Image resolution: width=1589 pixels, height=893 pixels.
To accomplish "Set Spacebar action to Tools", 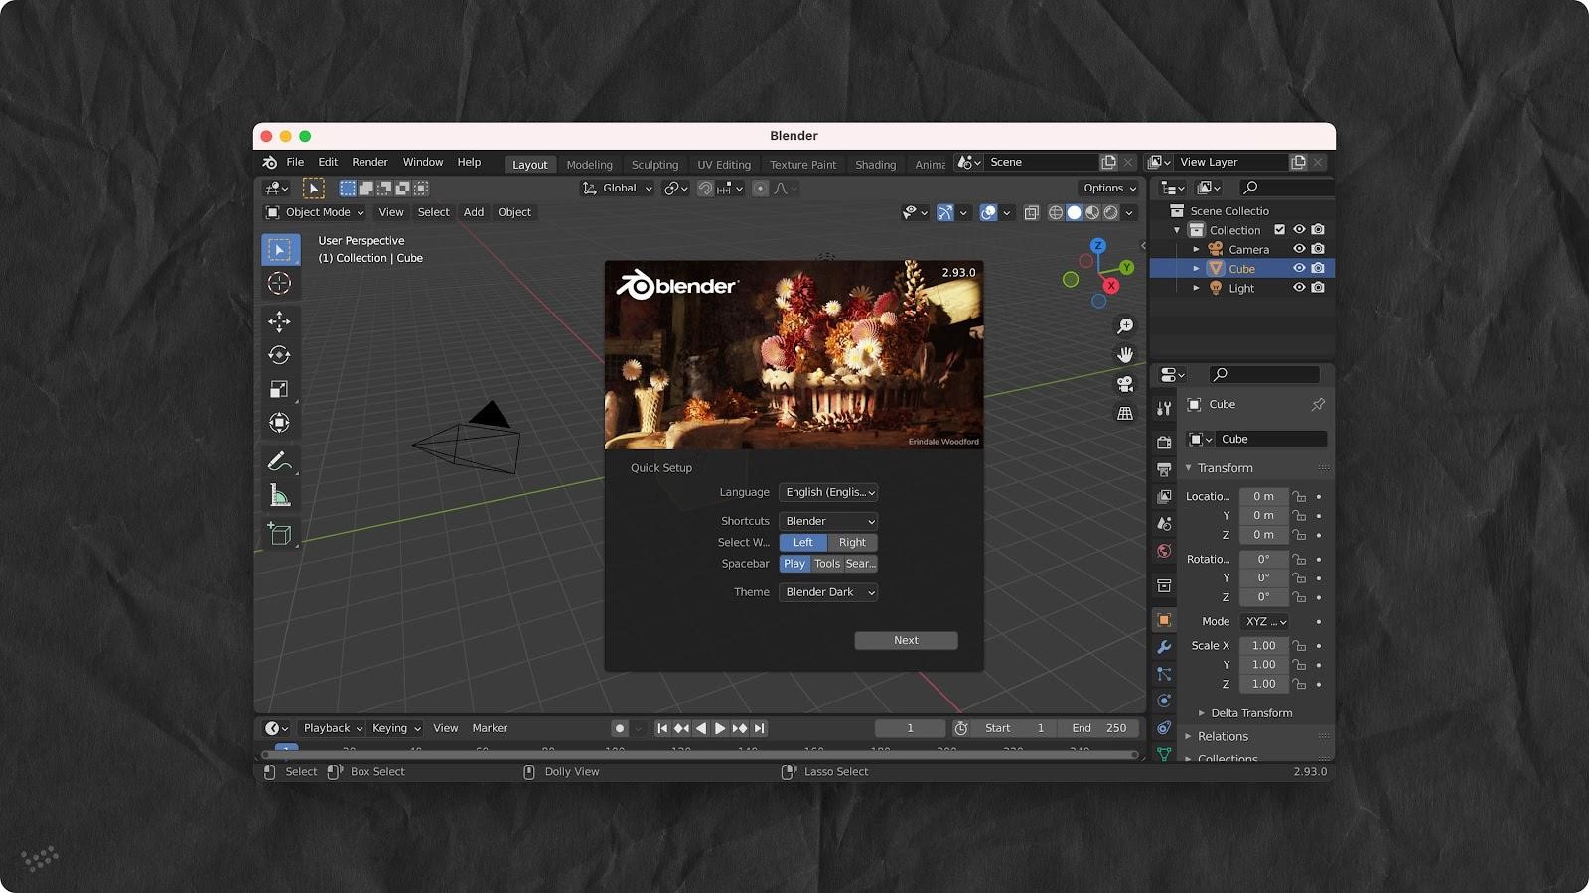I will [827, 564].
